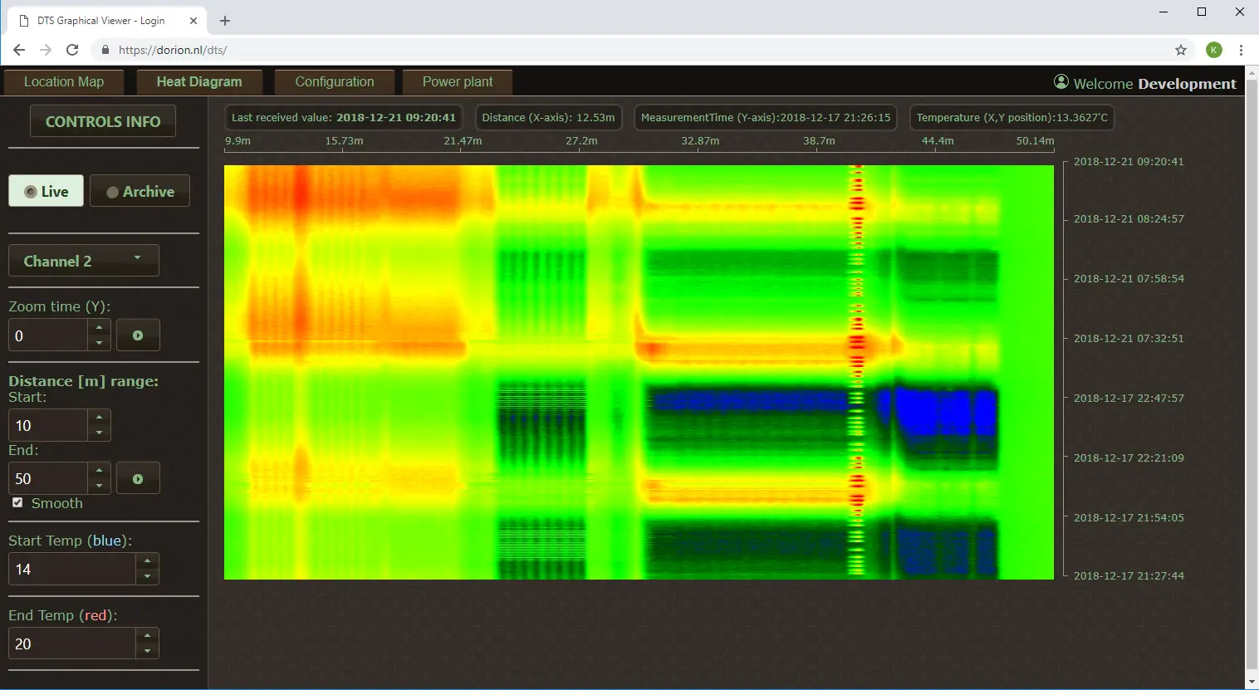Apply the Zoom time value button

pyautogui.click(x=138, y=335)
